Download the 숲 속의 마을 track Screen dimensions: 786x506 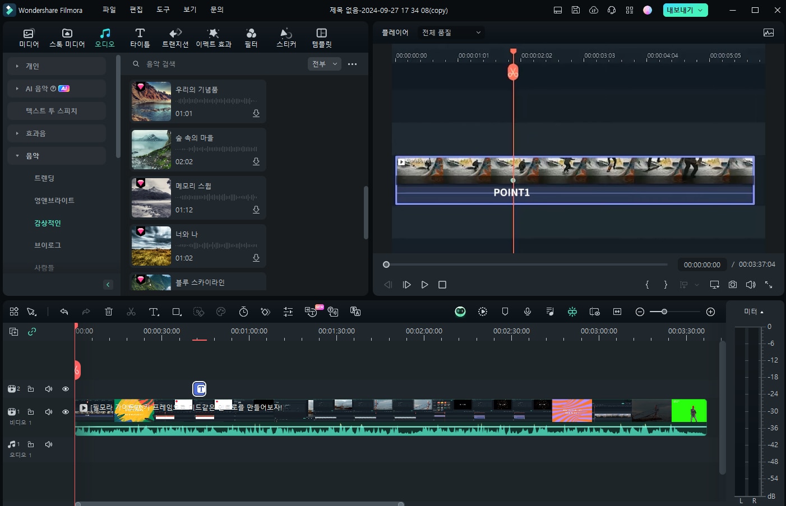click(256, 161)
